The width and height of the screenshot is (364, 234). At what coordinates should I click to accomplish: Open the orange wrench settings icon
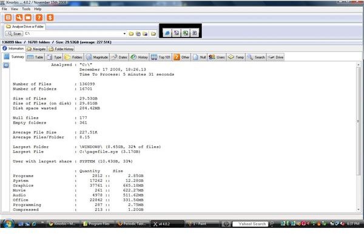(x=19, y=18)
